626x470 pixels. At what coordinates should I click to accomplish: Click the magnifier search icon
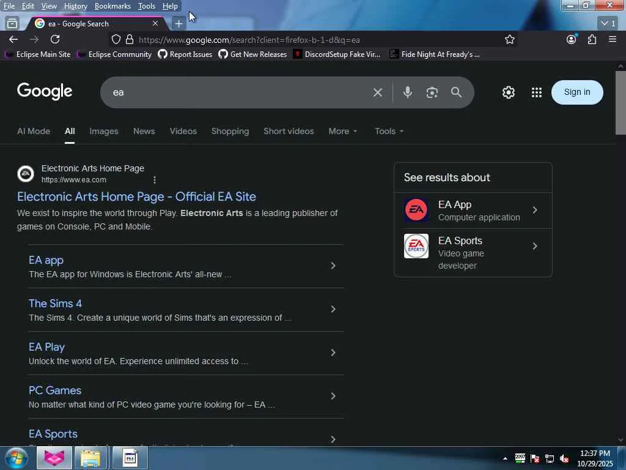[x=456, y=92]
